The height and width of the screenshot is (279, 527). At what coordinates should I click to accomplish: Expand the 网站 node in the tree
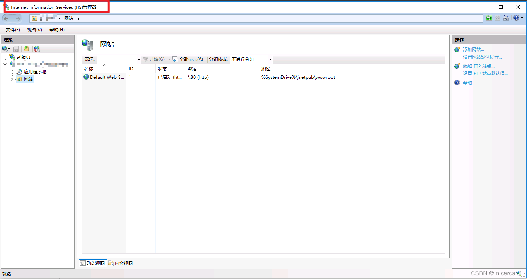11,79
